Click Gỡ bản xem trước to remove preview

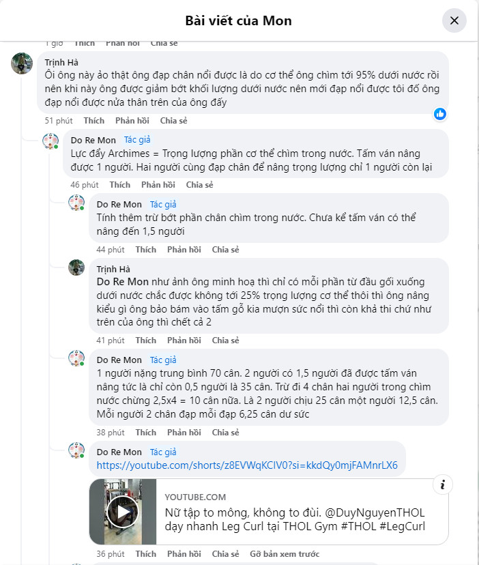click(x=285, y=554)
